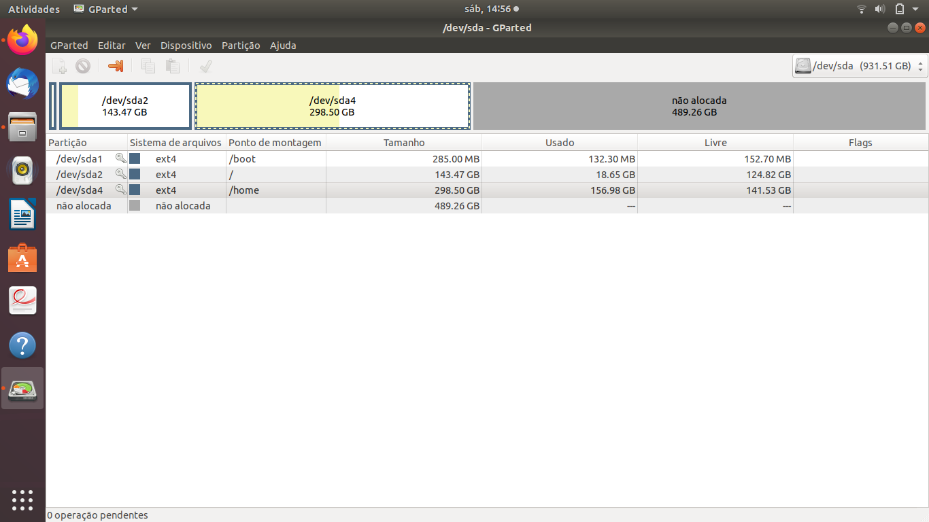Viewport: 929px width, 522px height.
Task: Select the /dev/sda2 block in disk map
Action: click(125, 106)
